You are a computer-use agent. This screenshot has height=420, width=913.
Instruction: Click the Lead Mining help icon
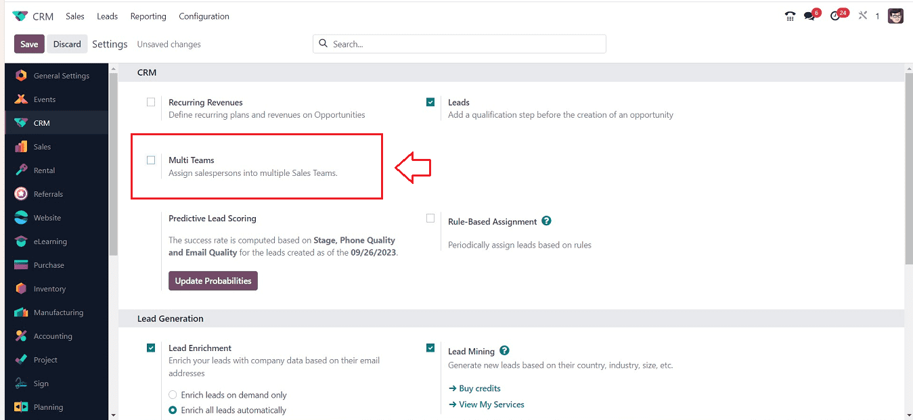(504, 351)
